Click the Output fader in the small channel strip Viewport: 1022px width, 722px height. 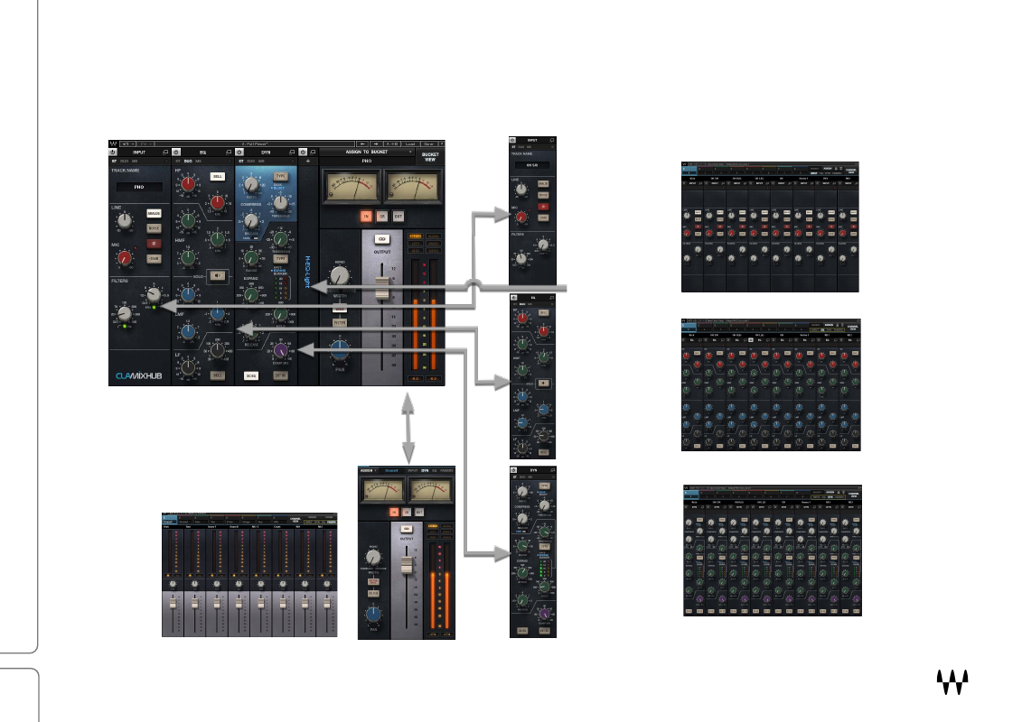coord(407,565)
